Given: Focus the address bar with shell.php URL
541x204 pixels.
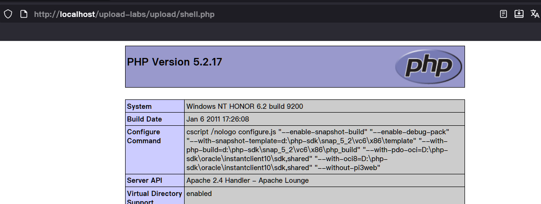Looking at the screenshot, I should coord(124,14).
